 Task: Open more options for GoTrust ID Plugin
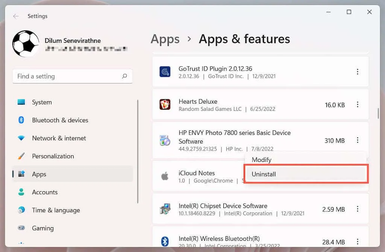357,72
